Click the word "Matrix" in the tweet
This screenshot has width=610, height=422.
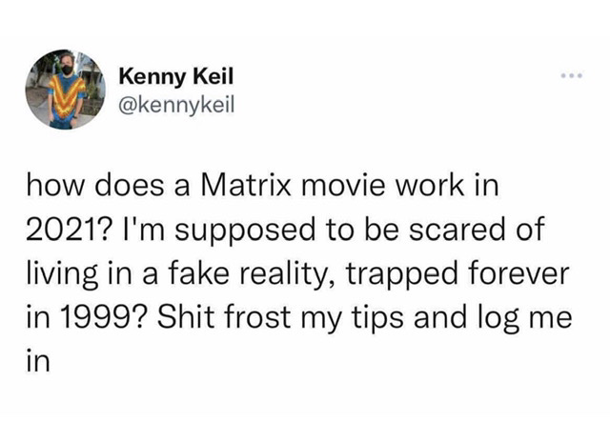254,186
